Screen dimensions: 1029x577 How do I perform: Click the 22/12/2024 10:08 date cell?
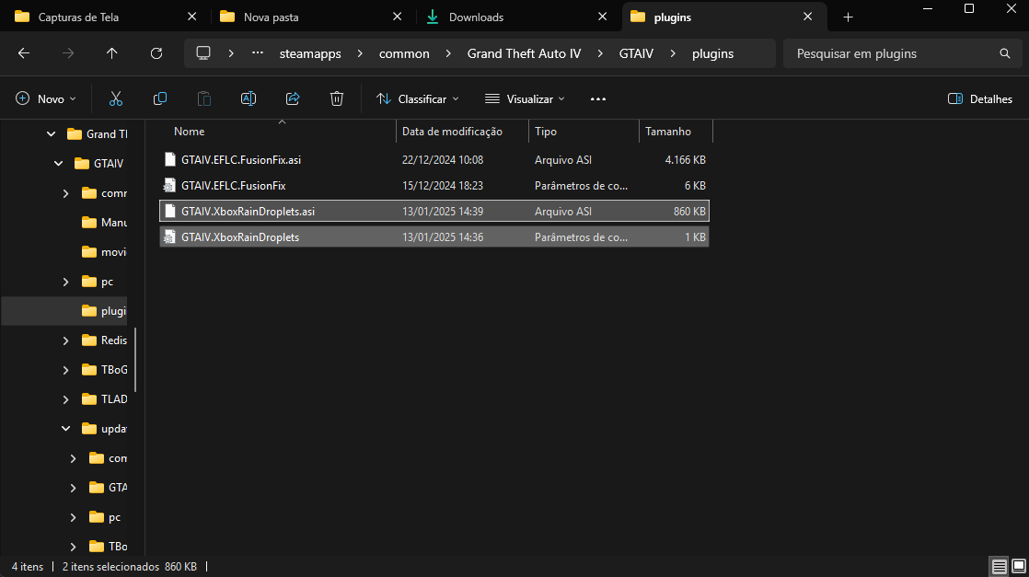(443, 159)
